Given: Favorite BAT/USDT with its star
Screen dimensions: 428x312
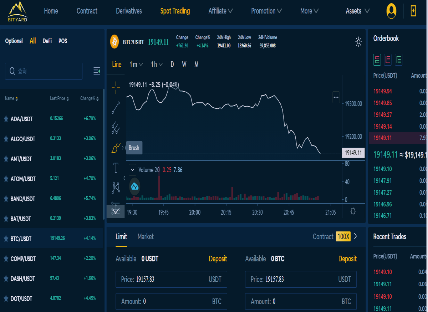Looking at the screenshot, I should pyautogui.click(x=6, y=219).
